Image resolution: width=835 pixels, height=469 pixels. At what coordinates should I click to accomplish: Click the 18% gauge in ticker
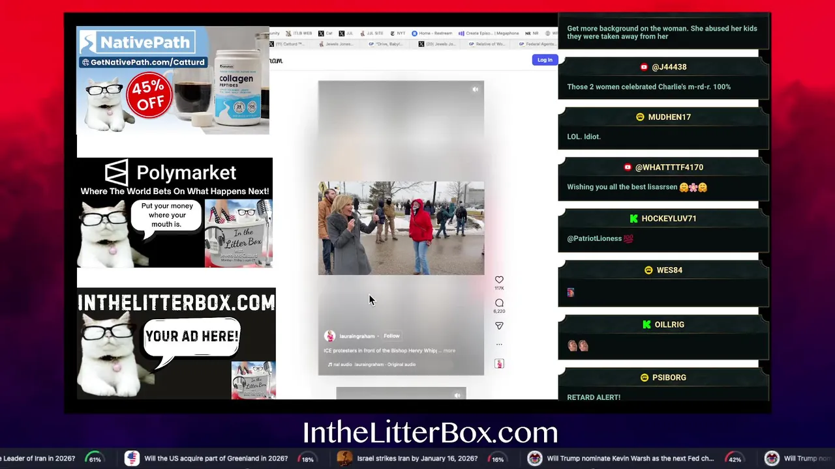(307, 459)
